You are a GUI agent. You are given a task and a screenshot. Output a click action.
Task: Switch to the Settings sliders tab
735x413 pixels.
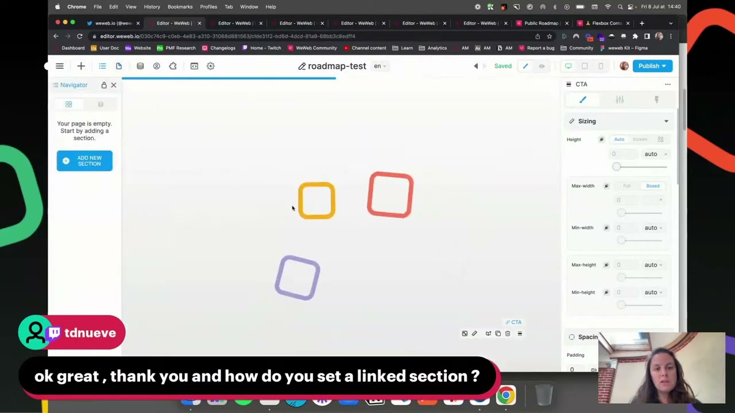620,100
